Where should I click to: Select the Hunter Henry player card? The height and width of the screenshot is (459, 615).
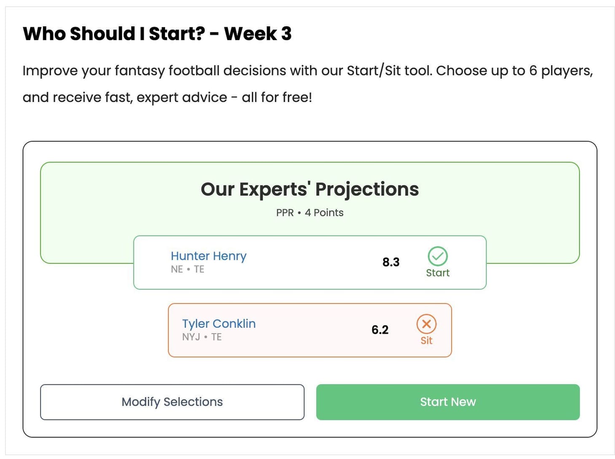click(x=310, y=262)
